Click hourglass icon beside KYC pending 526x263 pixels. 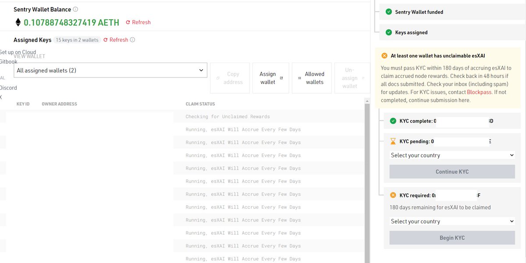[393, 141]
